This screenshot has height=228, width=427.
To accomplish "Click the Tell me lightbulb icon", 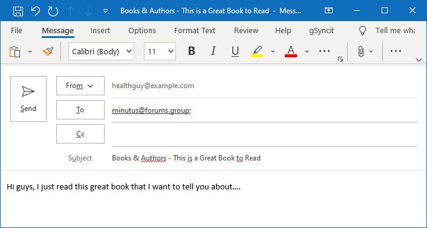I will coord(362,31).
